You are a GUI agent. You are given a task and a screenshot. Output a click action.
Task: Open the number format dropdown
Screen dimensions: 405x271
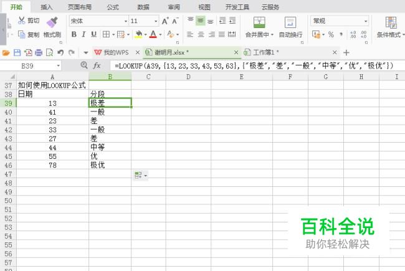pos(366,21)
